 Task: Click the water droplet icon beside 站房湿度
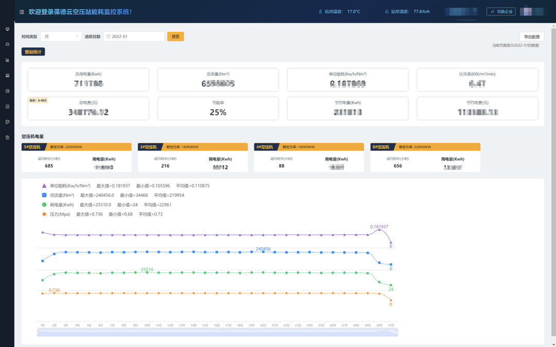[387, 11]
